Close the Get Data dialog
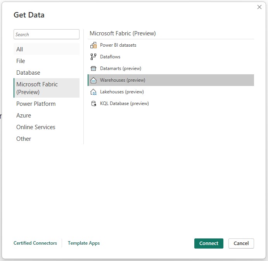The image size is (268, 261). coord(259,7)
